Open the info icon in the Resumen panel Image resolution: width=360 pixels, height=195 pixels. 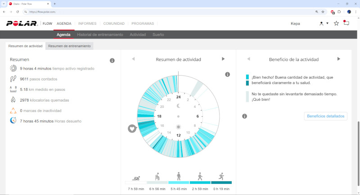(112, 61)
